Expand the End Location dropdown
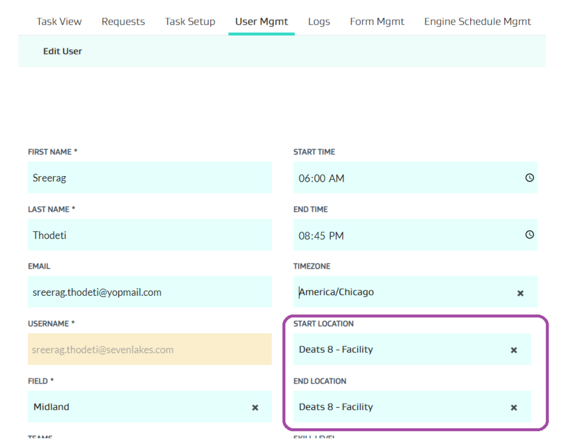 click(401, 407)
